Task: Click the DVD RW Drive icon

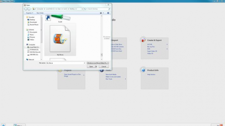Action: 28,52
